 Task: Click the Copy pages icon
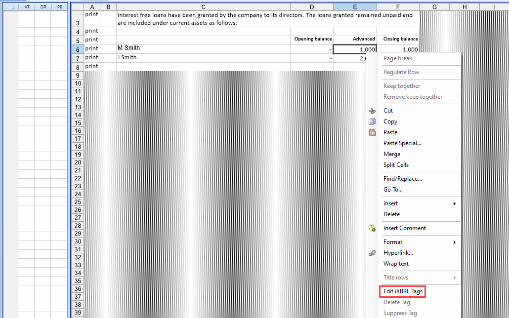tap(372, 121)
